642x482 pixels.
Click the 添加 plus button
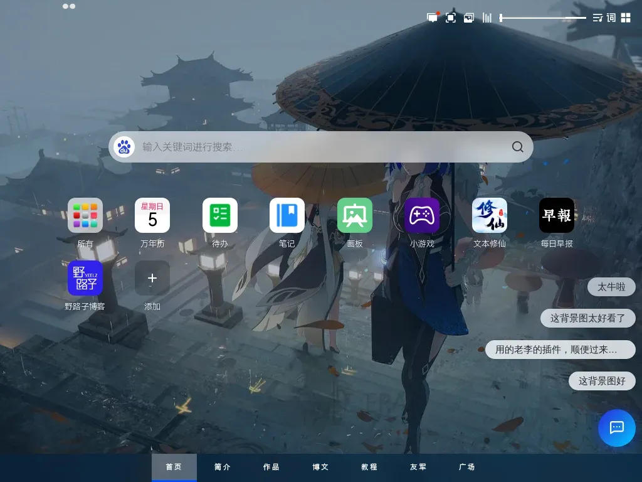pos(152,278)
